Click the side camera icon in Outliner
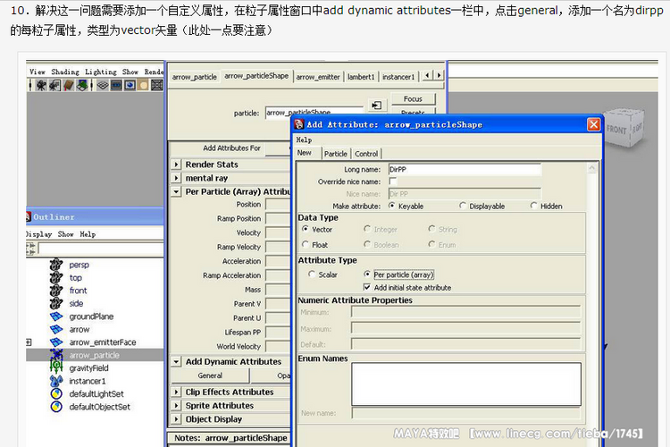Screen dimensions: 670x447 (56, 303)
